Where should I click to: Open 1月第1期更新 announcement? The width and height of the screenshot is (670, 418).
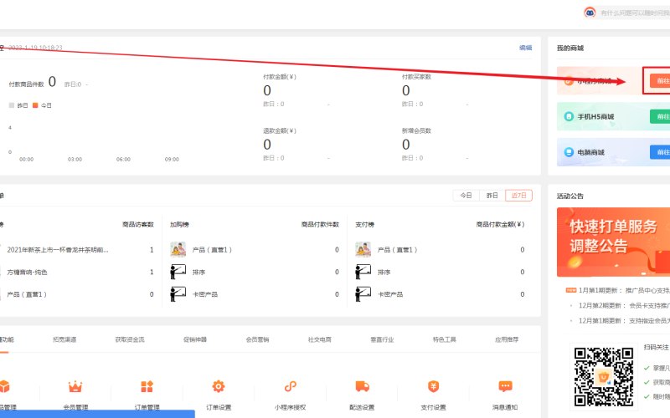click(x=624, y=290)
